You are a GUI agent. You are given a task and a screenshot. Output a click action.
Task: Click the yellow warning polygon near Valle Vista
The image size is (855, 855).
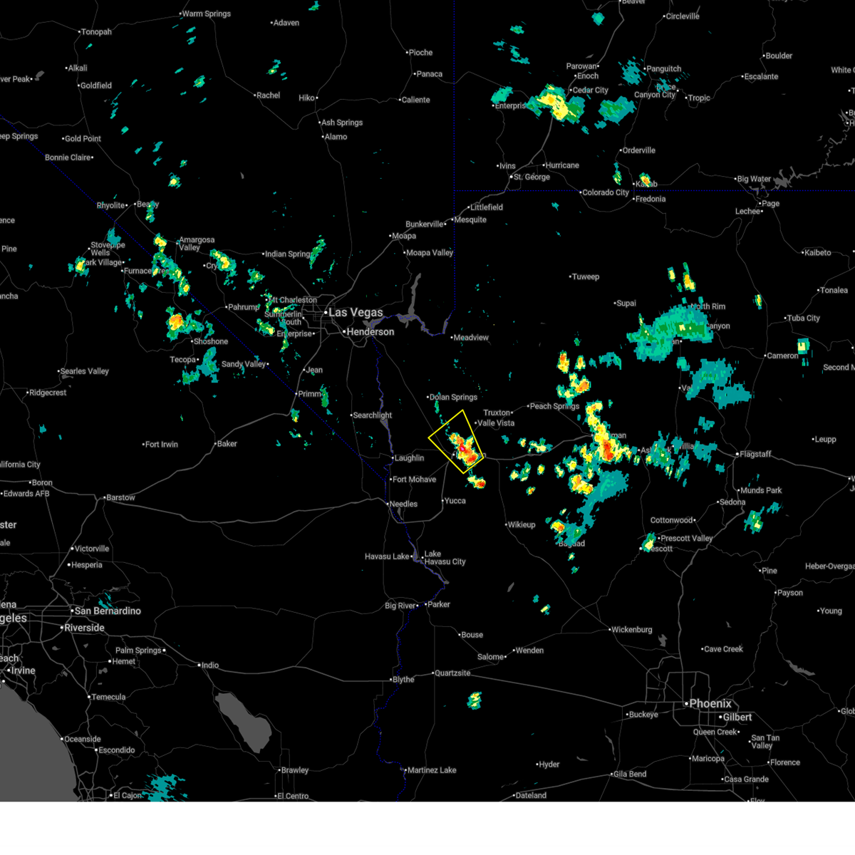click(457, 442)
